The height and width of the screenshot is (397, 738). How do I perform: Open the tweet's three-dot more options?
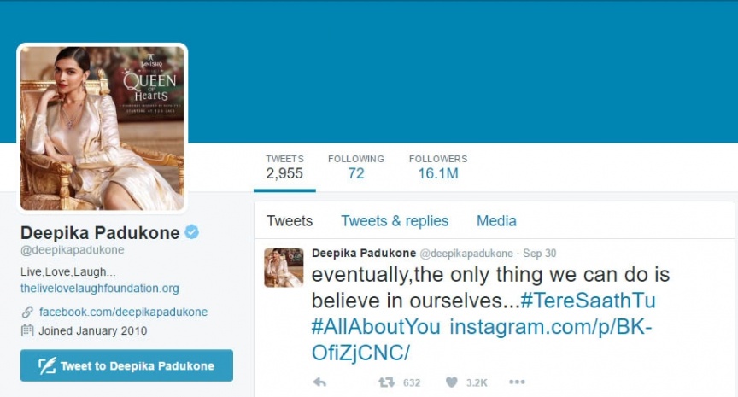517,382
